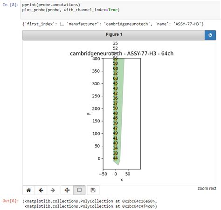Screen dimensions: 221x210
Task: Click channel label 47 on probe
Action: tap(115, 128)
